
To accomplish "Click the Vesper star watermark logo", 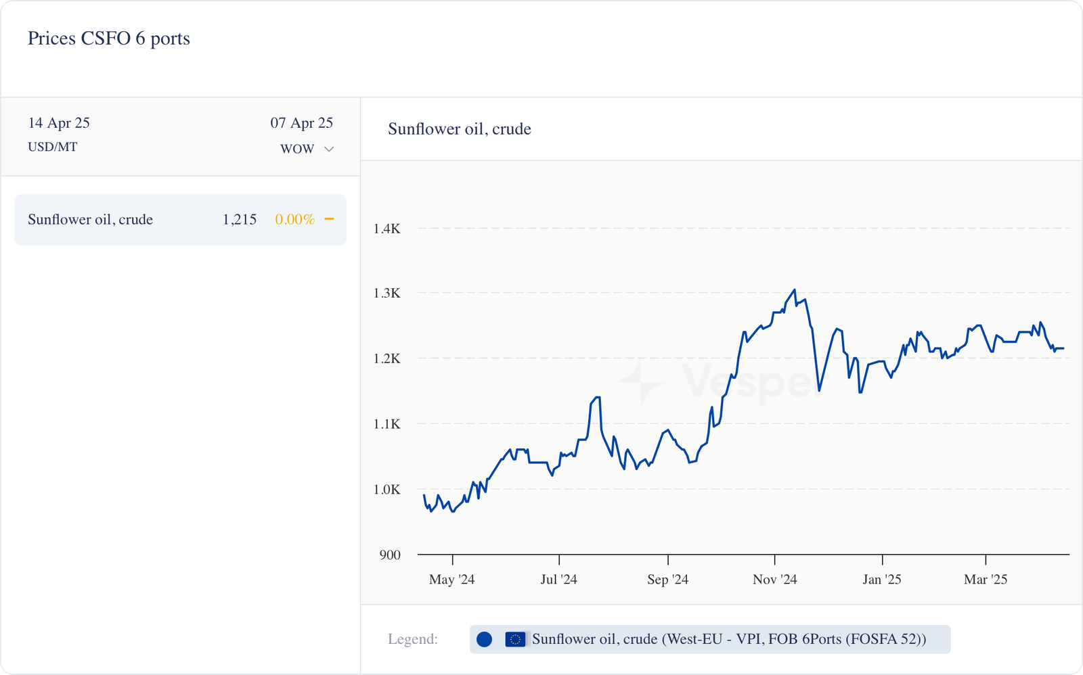I will click(640, 382).
